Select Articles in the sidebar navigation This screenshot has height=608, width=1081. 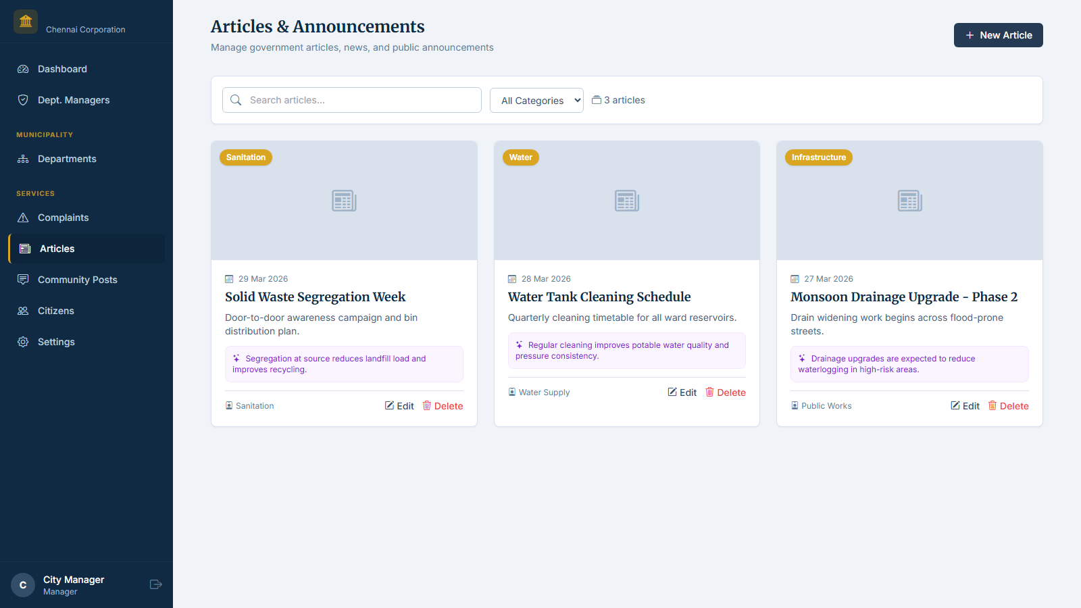[57, 249]
